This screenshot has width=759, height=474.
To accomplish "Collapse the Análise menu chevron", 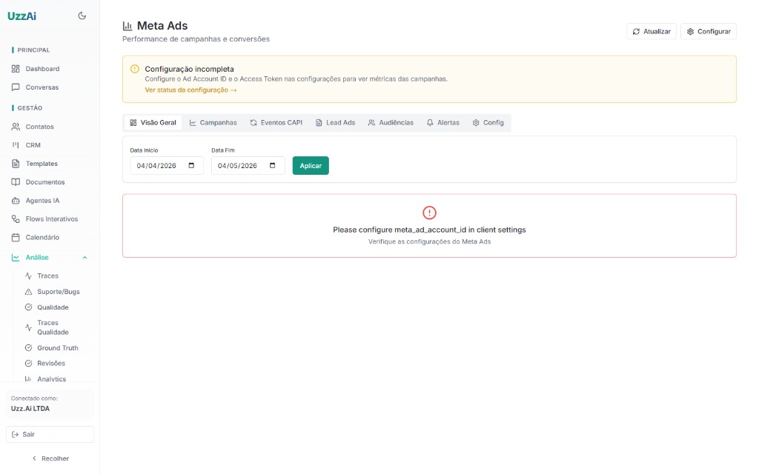I will click(84, 257).
